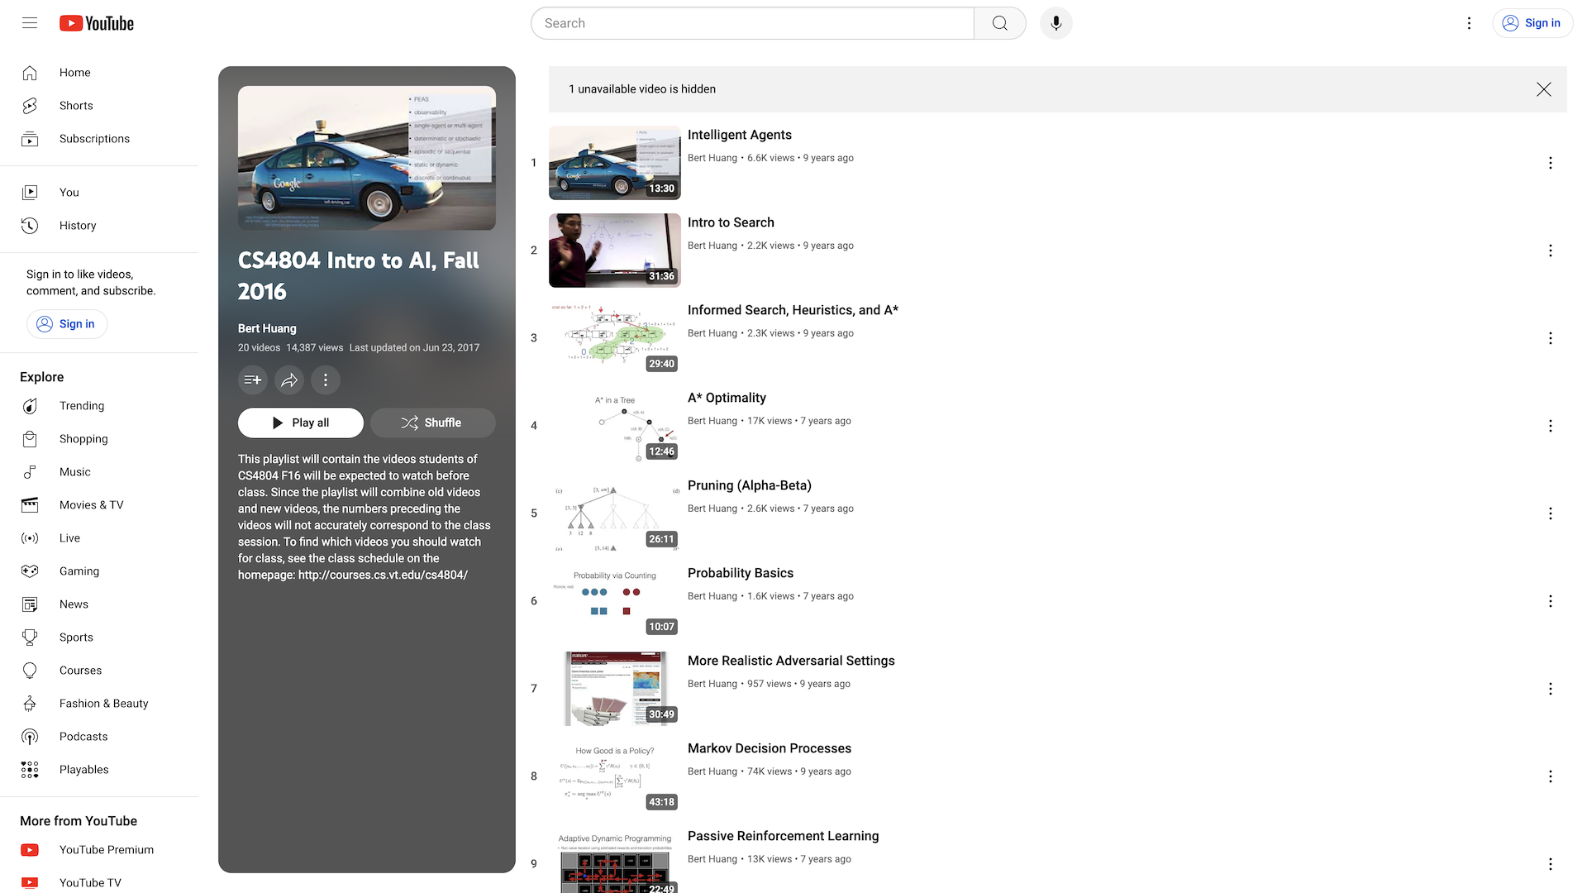Click the playlist cover thumbnail
The height and width of the screenshot is (893, 1587).
(x=367, y=158)
